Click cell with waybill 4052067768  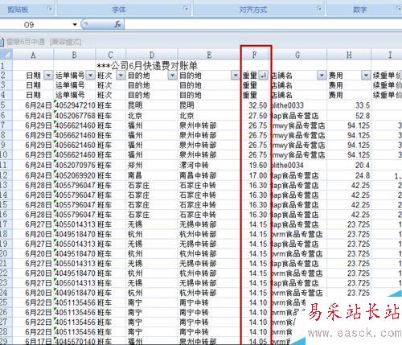[x=75, y=116]
